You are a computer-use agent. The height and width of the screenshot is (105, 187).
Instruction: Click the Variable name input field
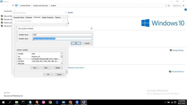pyautogui.click(x=63, y=35)
